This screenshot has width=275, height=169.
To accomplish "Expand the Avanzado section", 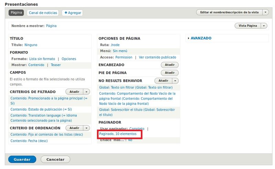I will 201,38.
